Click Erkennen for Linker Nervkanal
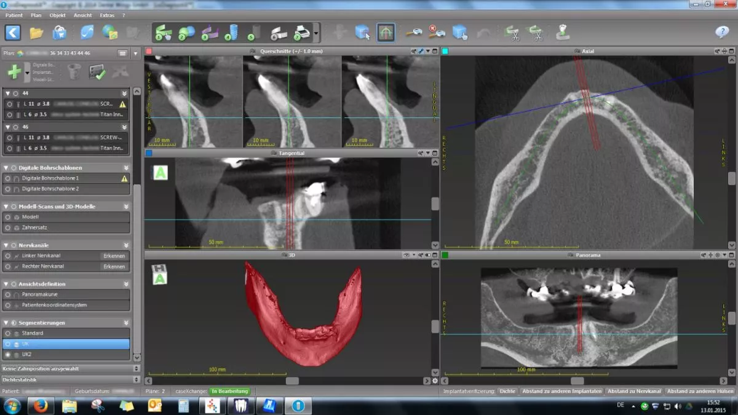Viewport: 738px width, 415px height. (x=114, y=256)
